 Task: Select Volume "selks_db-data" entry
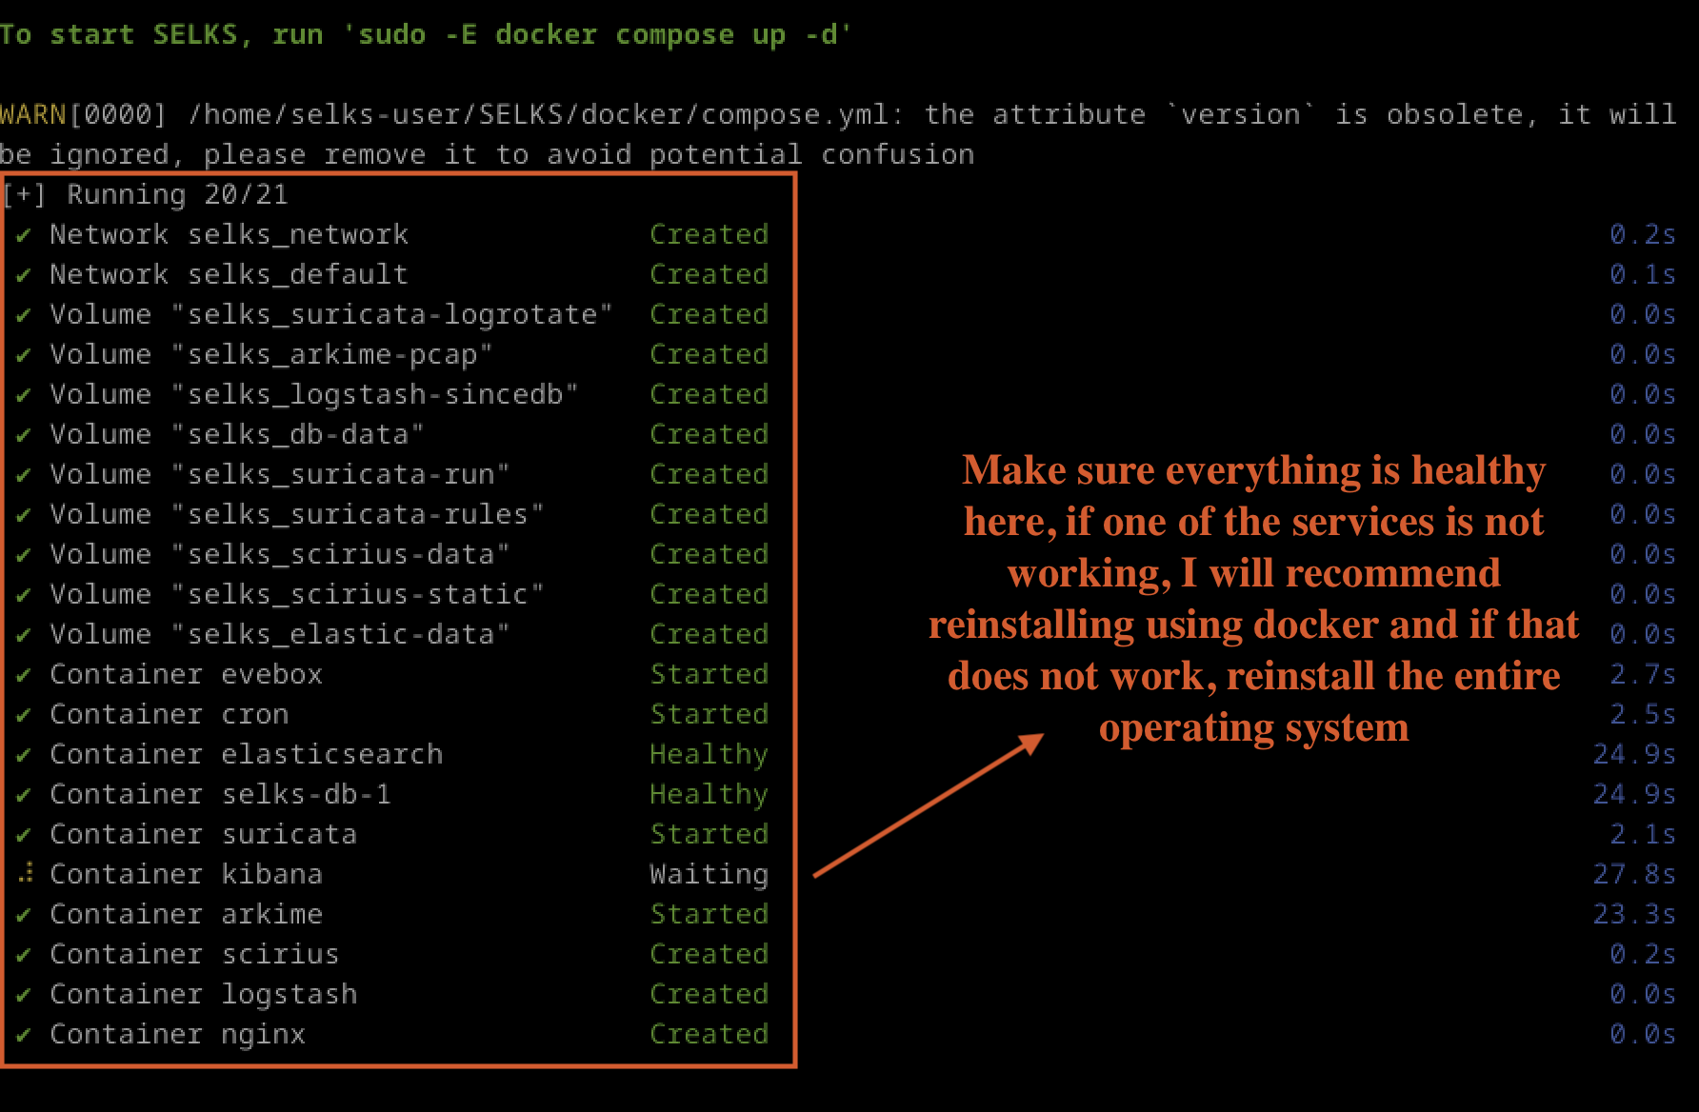click(237, 435)
